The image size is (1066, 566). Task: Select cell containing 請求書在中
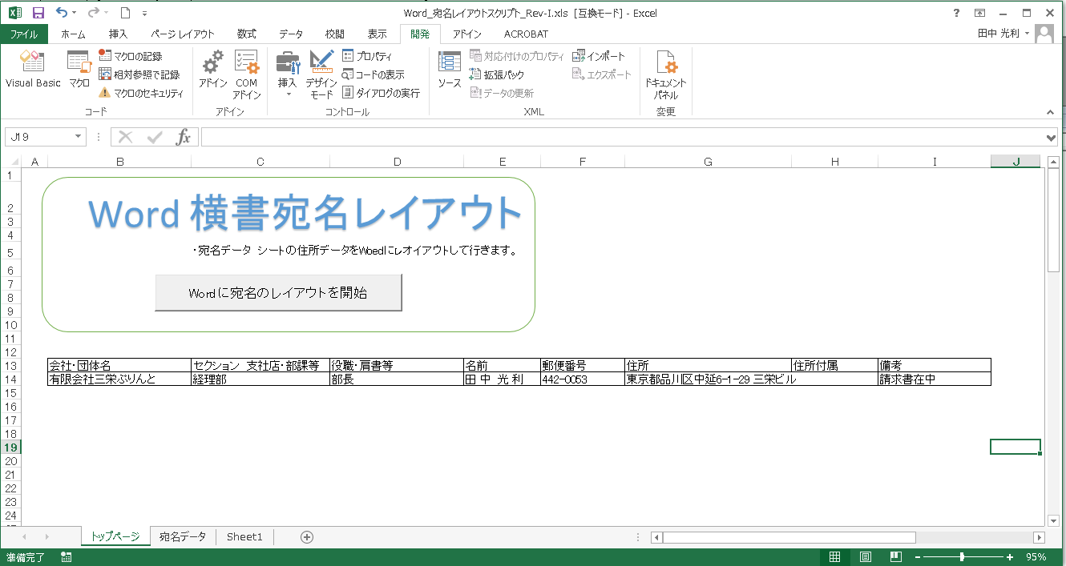935,379
